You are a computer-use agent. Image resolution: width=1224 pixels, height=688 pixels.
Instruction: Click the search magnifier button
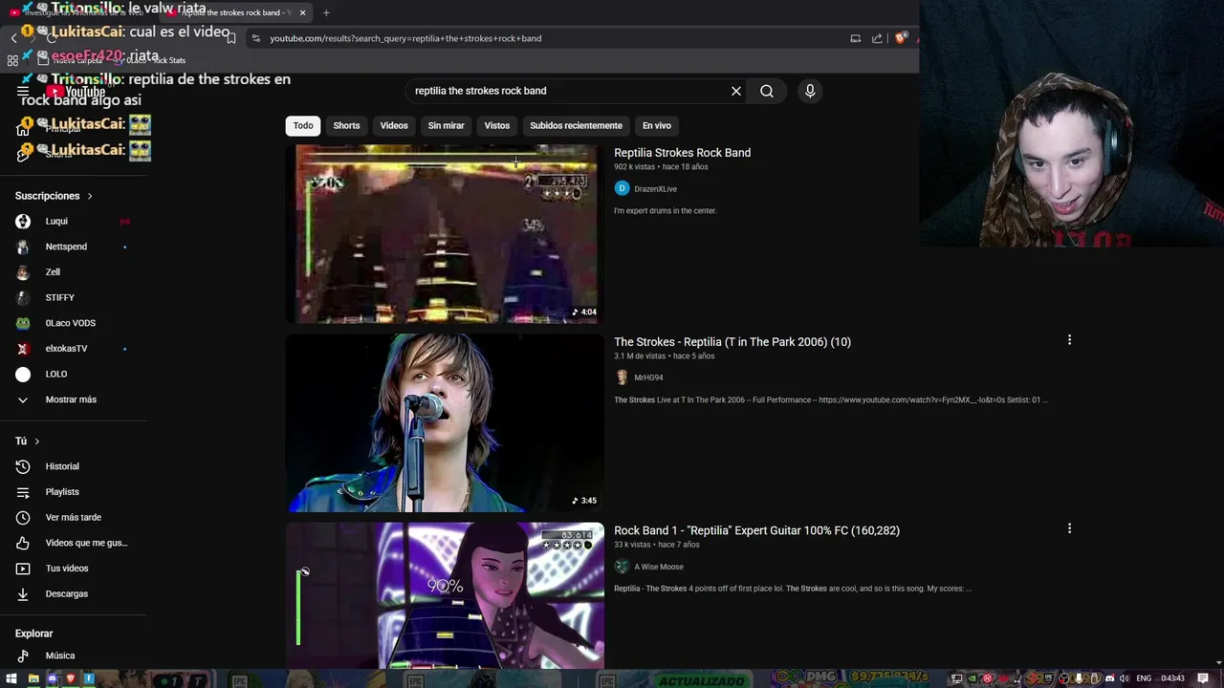pyautogui.click(x=767, y=91)
